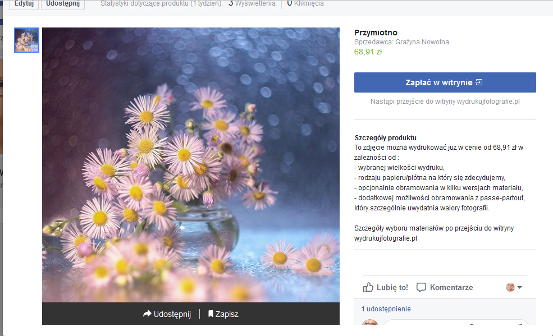Click the Kliknięcia statistic count

[x=305, y=3]
